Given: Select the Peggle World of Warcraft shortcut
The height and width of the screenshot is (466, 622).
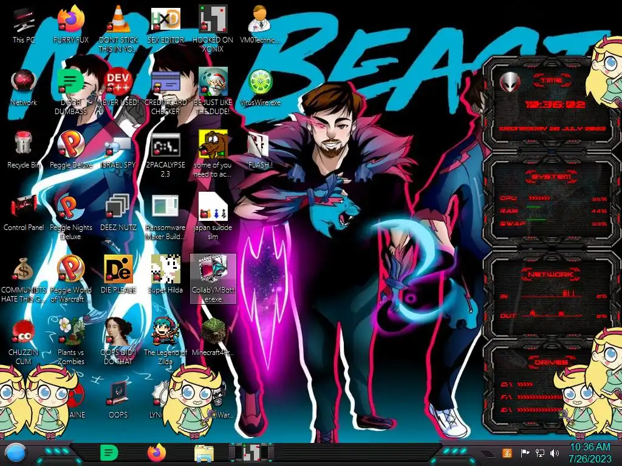Looking at the screenshot, I should point(70,279).
